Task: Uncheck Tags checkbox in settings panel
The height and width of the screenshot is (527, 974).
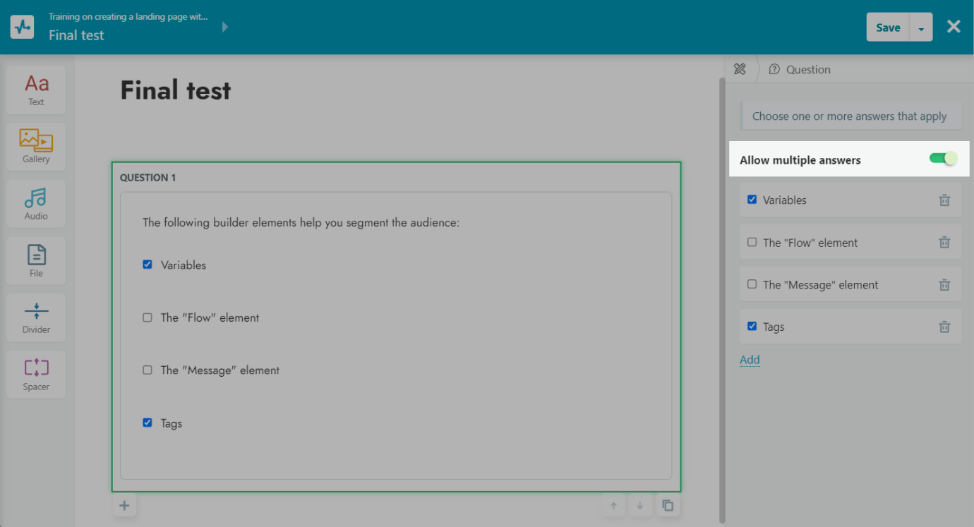Action: pyautogui.click(x=752, y=327)
